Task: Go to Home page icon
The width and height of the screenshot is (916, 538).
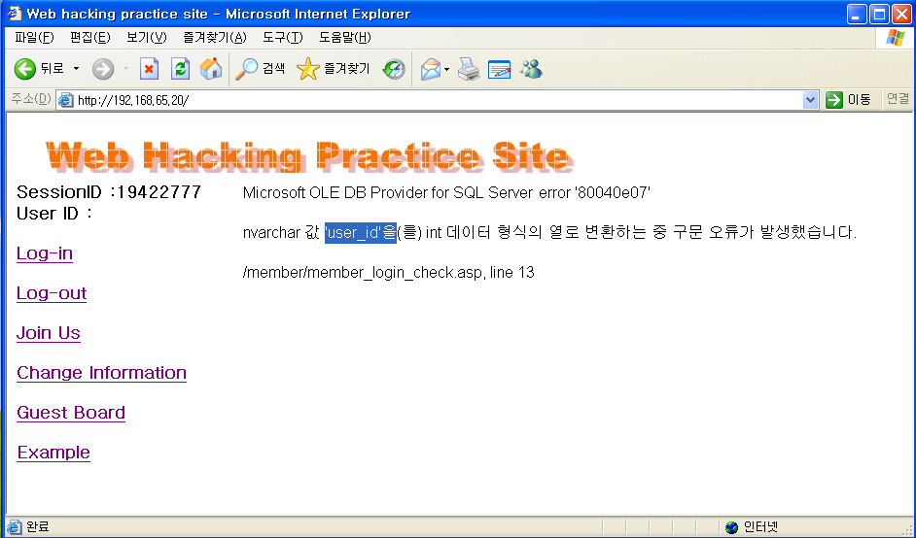Action: coord(211,69)
